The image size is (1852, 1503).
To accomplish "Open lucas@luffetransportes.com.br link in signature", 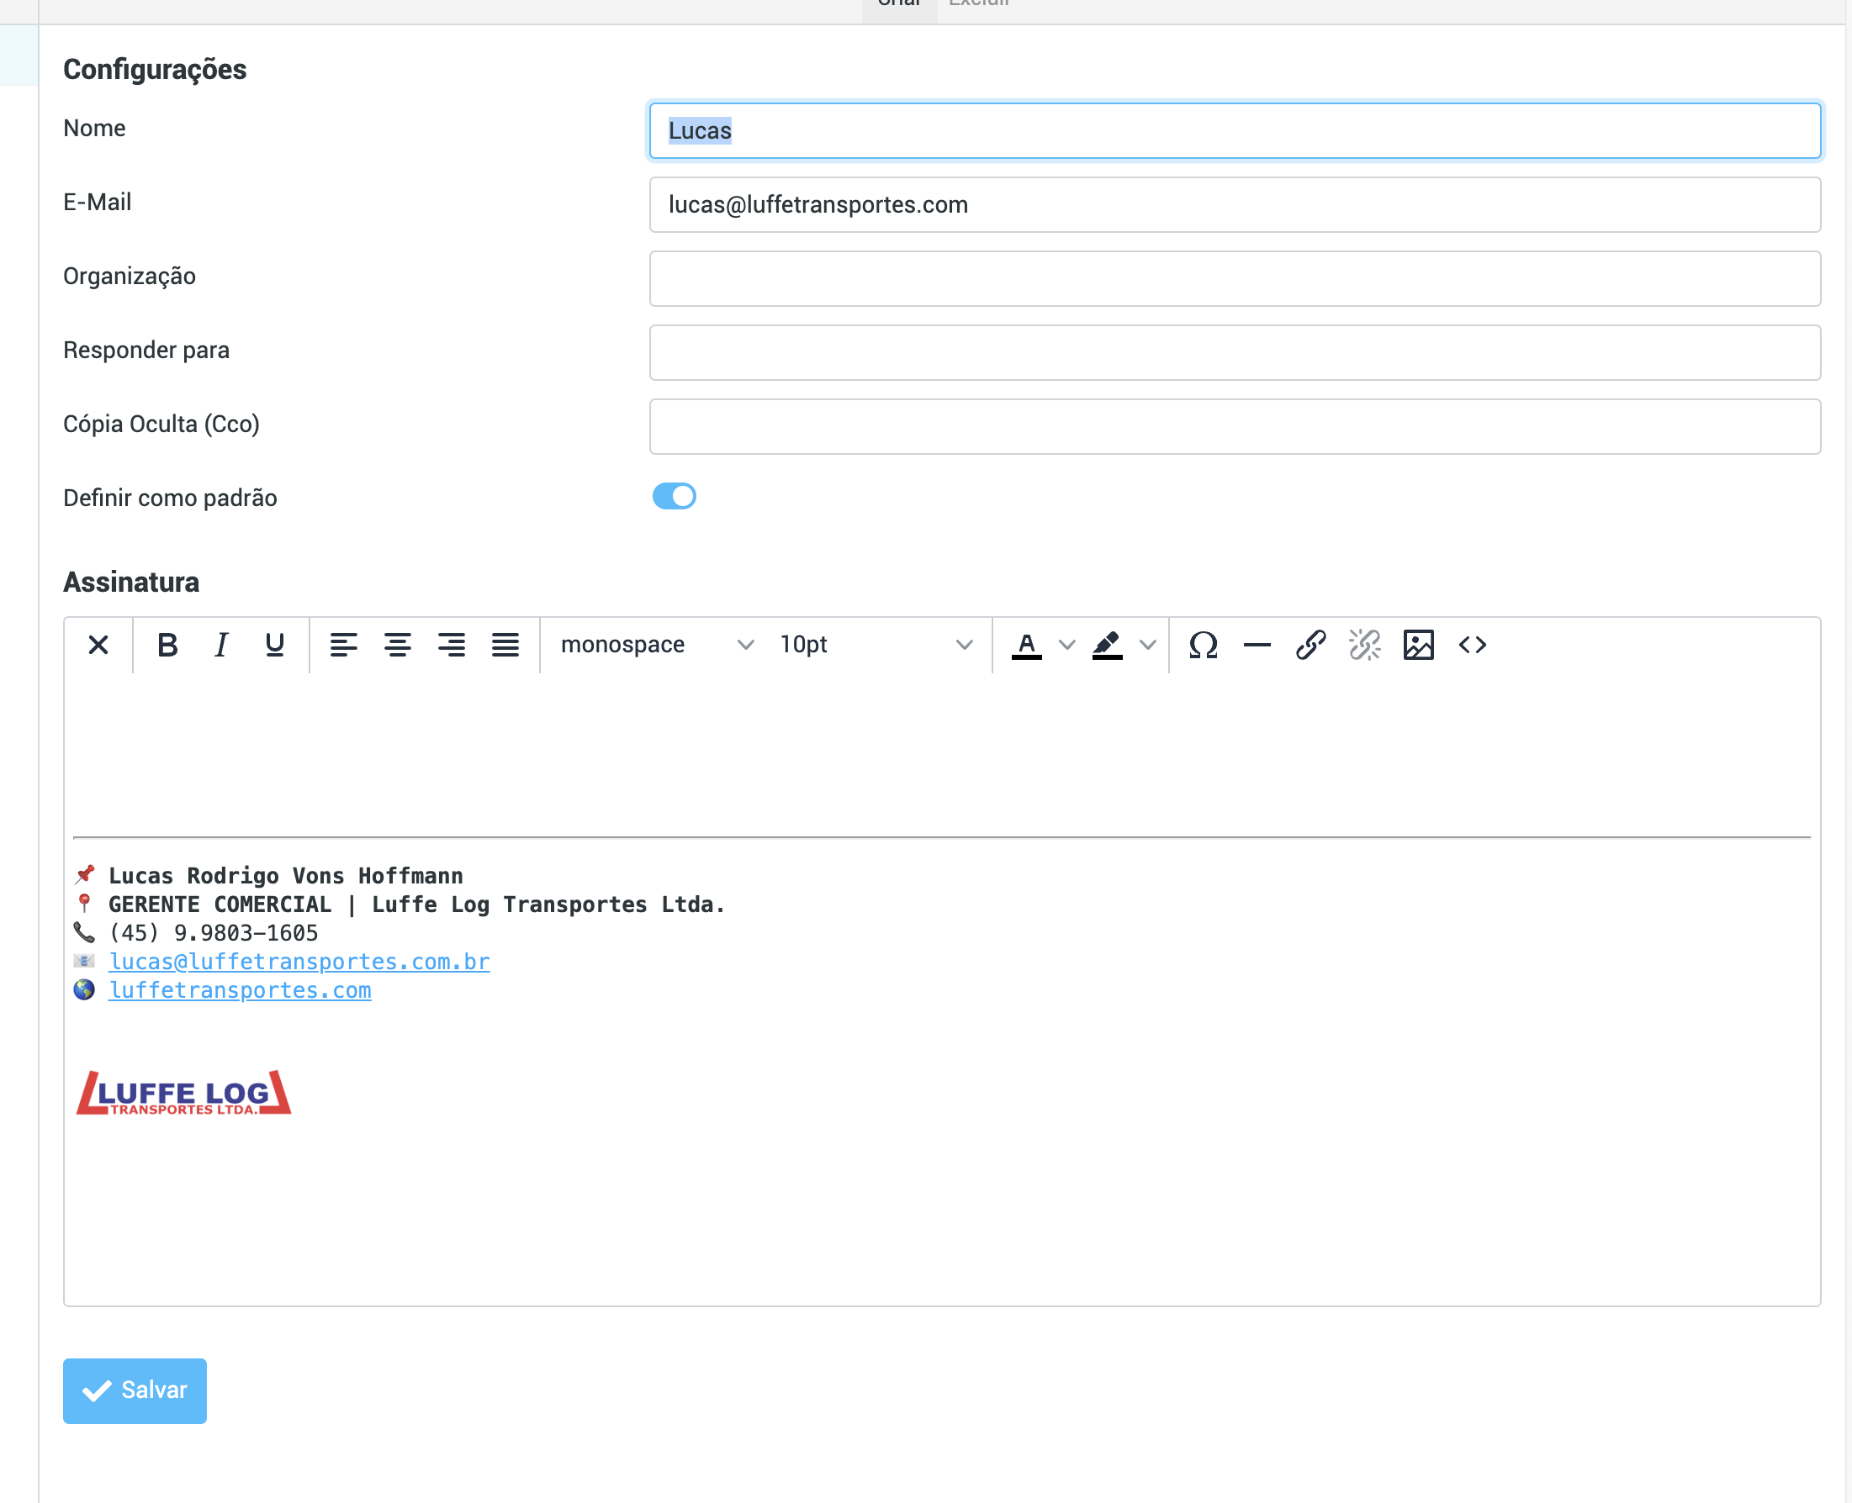I will [x=299, y=962].
